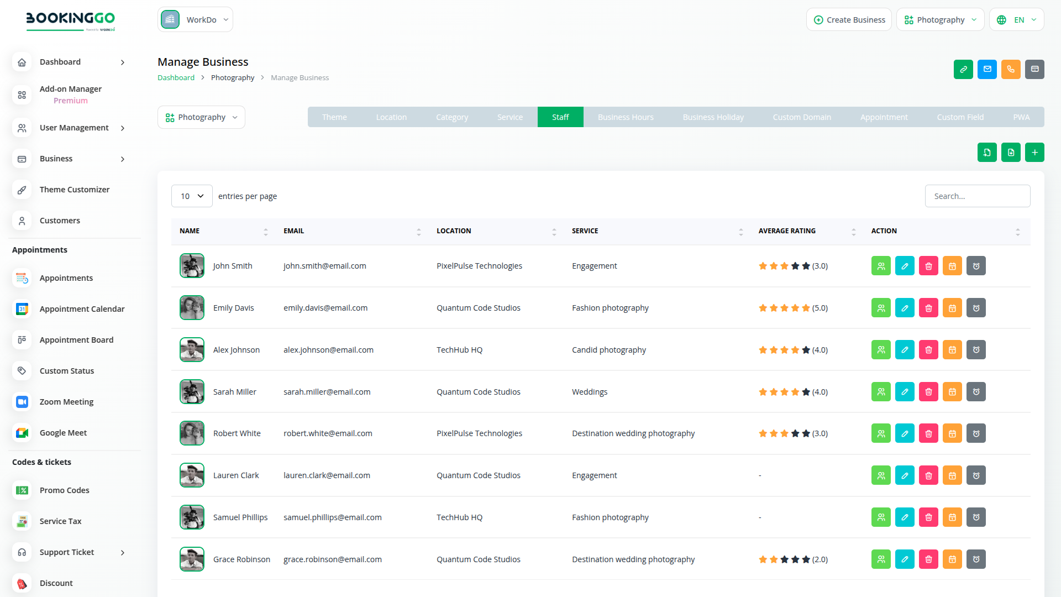This screenshot has height=597, width=1061.
Task: Click the blue email icon button
Action: 987,69
